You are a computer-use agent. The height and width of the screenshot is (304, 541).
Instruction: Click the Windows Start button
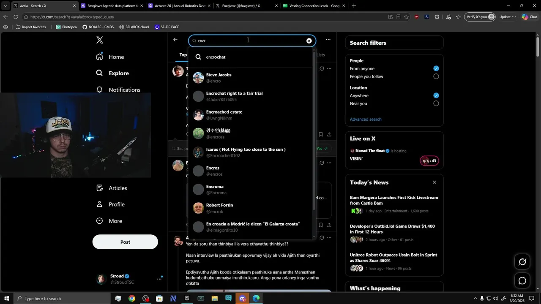tap(7, 299)
